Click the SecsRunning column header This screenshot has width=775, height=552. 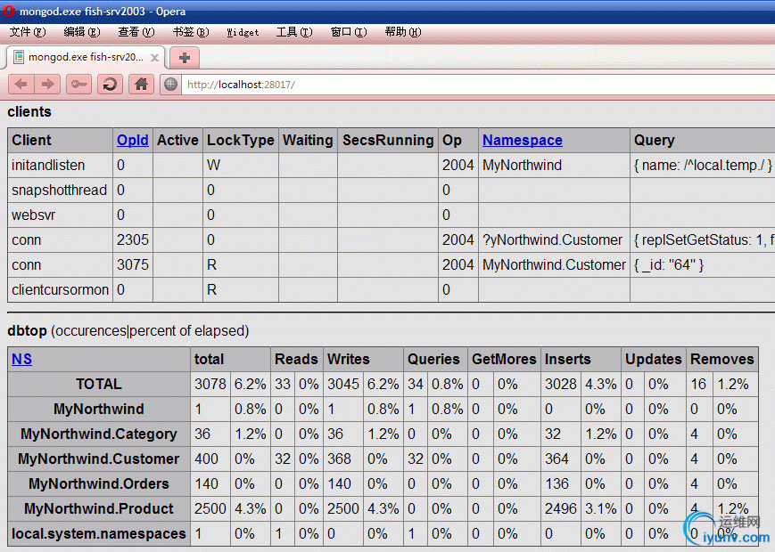(x=388, y=140)
